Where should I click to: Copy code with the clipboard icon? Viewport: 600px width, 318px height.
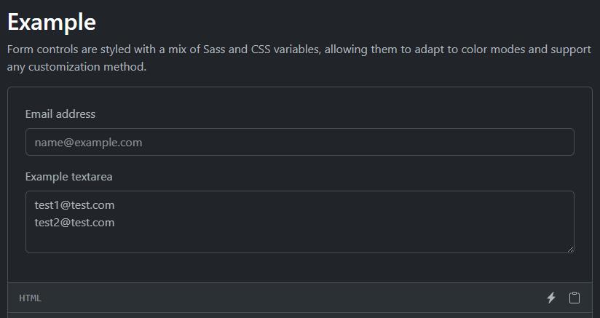(x=574, y=298)
